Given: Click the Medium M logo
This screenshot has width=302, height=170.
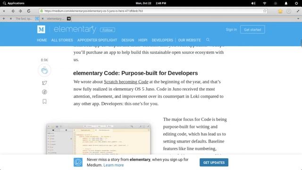Looking at the screenshot, I should click(41, 29).
